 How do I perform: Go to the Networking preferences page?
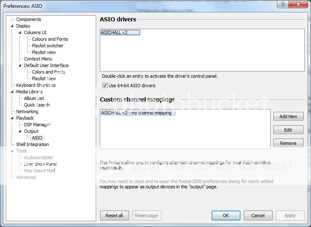pos(27,111)
